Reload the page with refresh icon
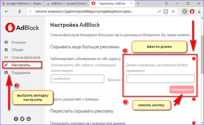Viewport: 204px width, 125px height. (30, 12)
